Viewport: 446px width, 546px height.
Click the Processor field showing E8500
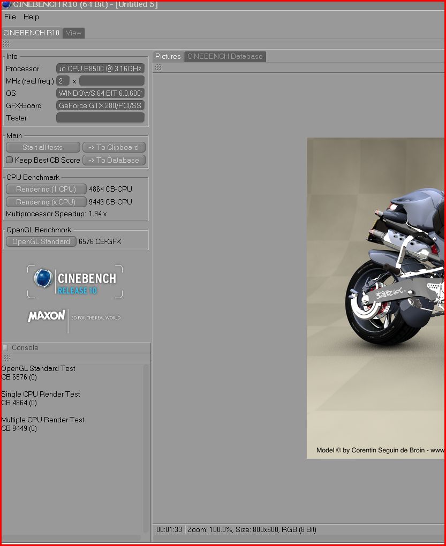[x=100, y=69]
